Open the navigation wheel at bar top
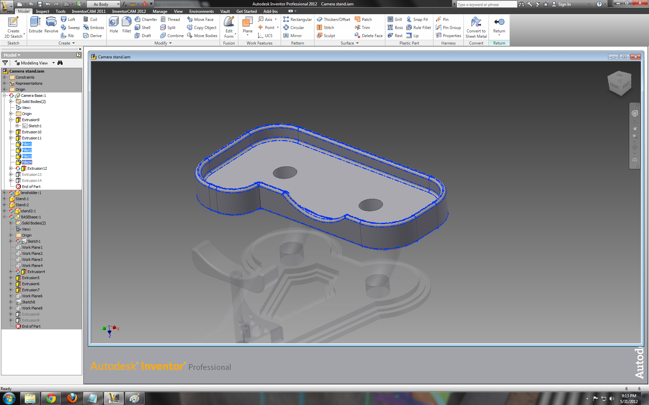Image resolution: width=649 pixels, height=405 pixels. (634, 114)
